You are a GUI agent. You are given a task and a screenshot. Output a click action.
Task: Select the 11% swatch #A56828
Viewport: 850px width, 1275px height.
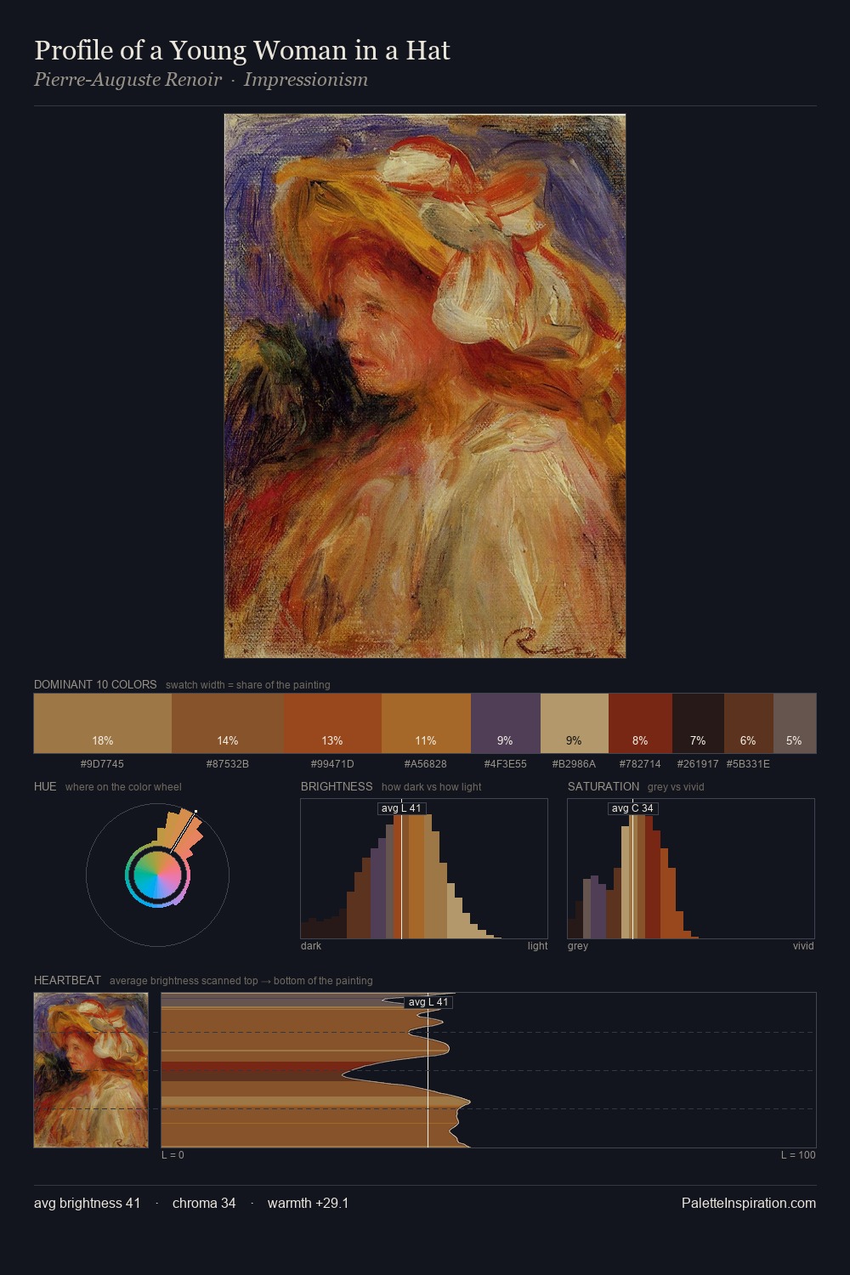pyautogui.click(x=426, y=723)
